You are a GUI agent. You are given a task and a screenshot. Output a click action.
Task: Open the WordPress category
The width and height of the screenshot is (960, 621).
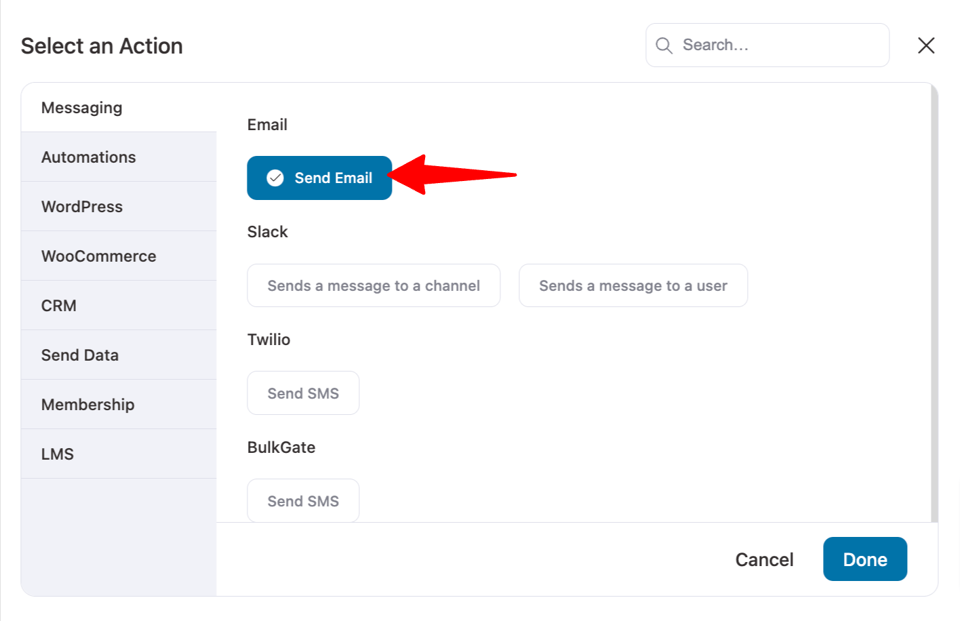[119, 207]
